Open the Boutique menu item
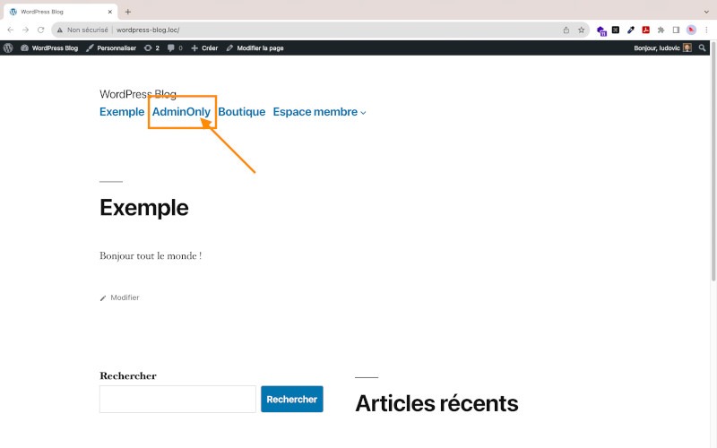Screen dimensions: 717x448 (x=242, y=112)
